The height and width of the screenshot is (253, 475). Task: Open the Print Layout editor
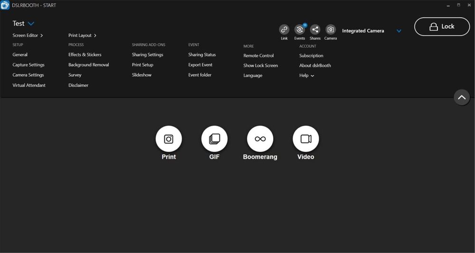(82, 36)
